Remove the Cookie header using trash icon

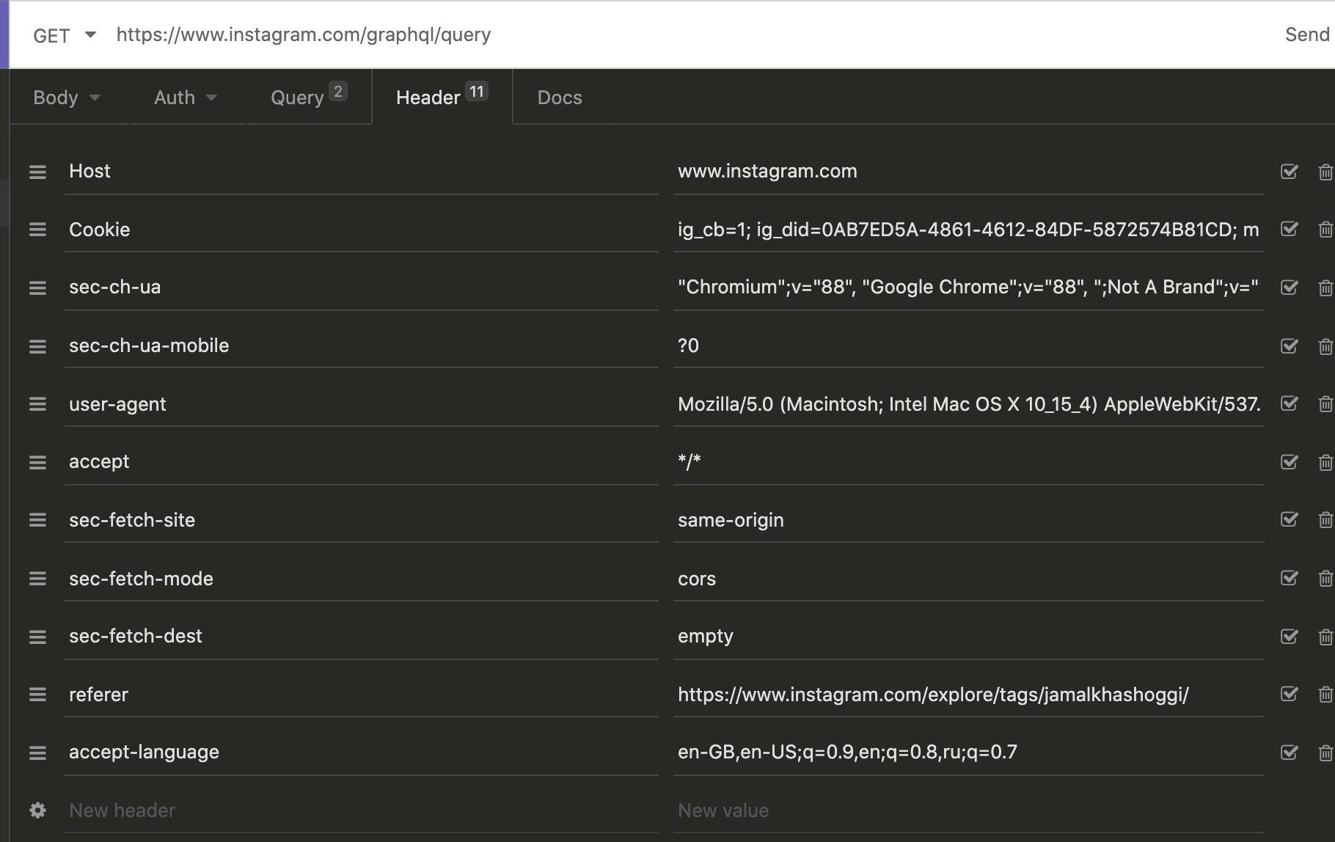(x=1325, y=230)
